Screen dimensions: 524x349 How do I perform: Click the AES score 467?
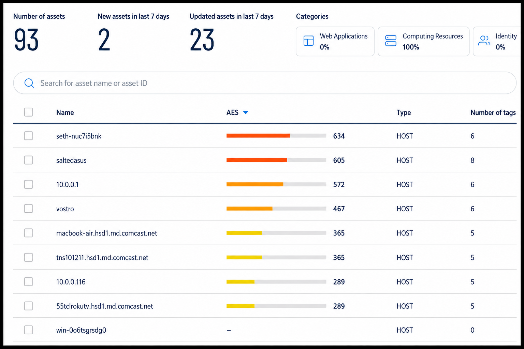tap(339, 209)
